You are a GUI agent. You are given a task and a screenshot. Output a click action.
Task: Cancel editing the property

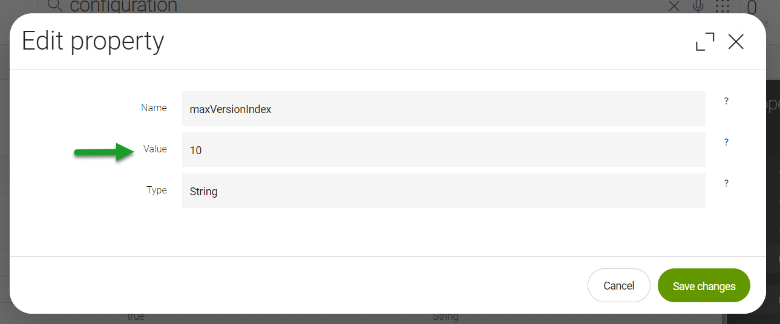click(x=619, y=285)
